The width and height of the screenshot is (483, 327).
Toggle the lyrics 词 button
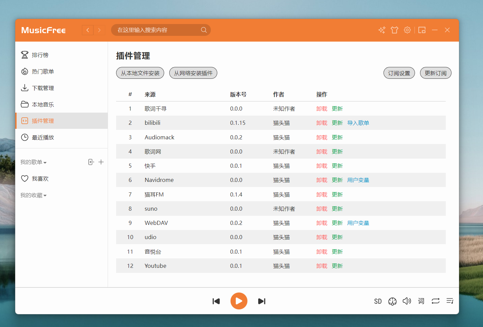(421, 301)
